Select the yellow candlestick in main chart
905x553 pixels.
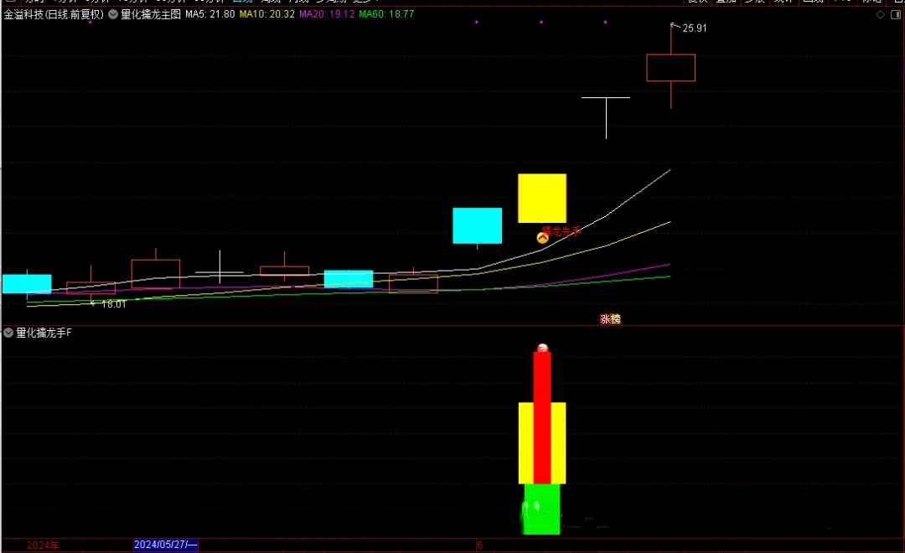(542, 198)
